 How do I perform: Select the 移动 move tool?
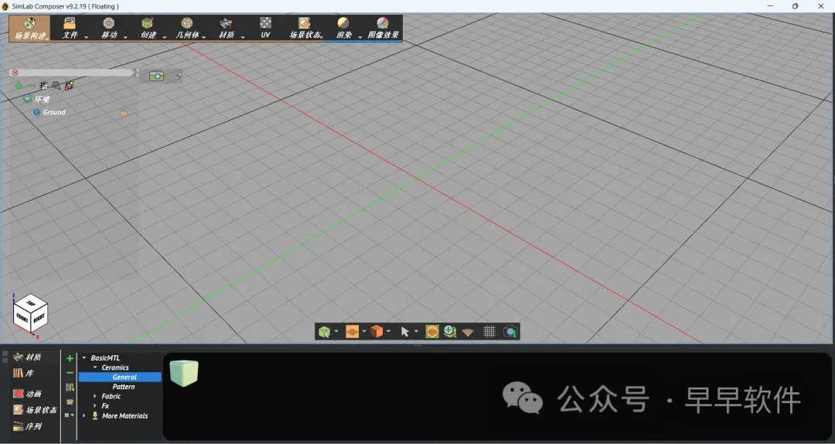109,29
